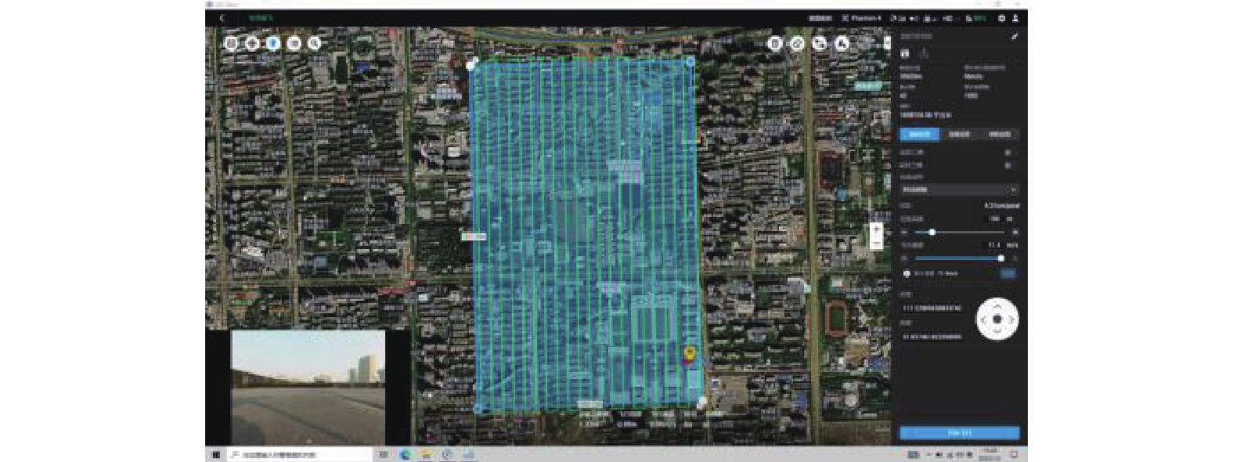Open Microsoft Edge from the taskbar
The height and width of the screenshot is (462, 1233).
point(406,454)
